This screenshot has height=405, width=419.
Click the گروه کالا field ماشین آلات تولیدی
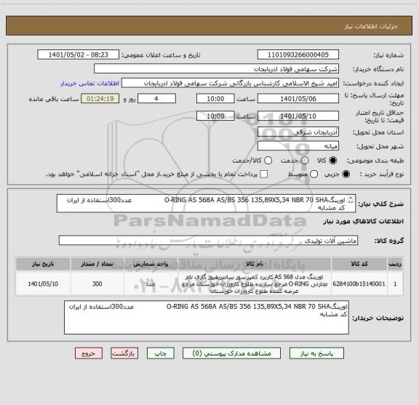click(x=208, y=241)
